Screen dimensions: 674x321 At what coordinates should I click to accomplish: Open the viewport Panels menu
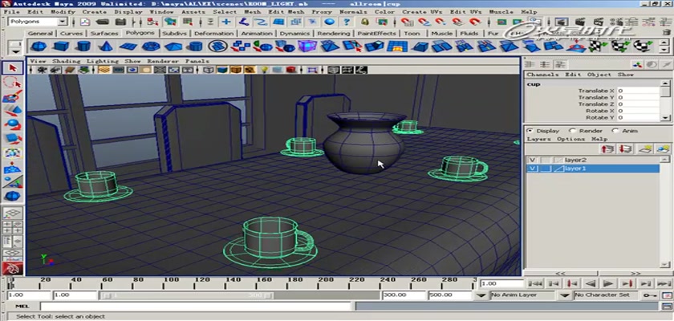tap(197, 61)
